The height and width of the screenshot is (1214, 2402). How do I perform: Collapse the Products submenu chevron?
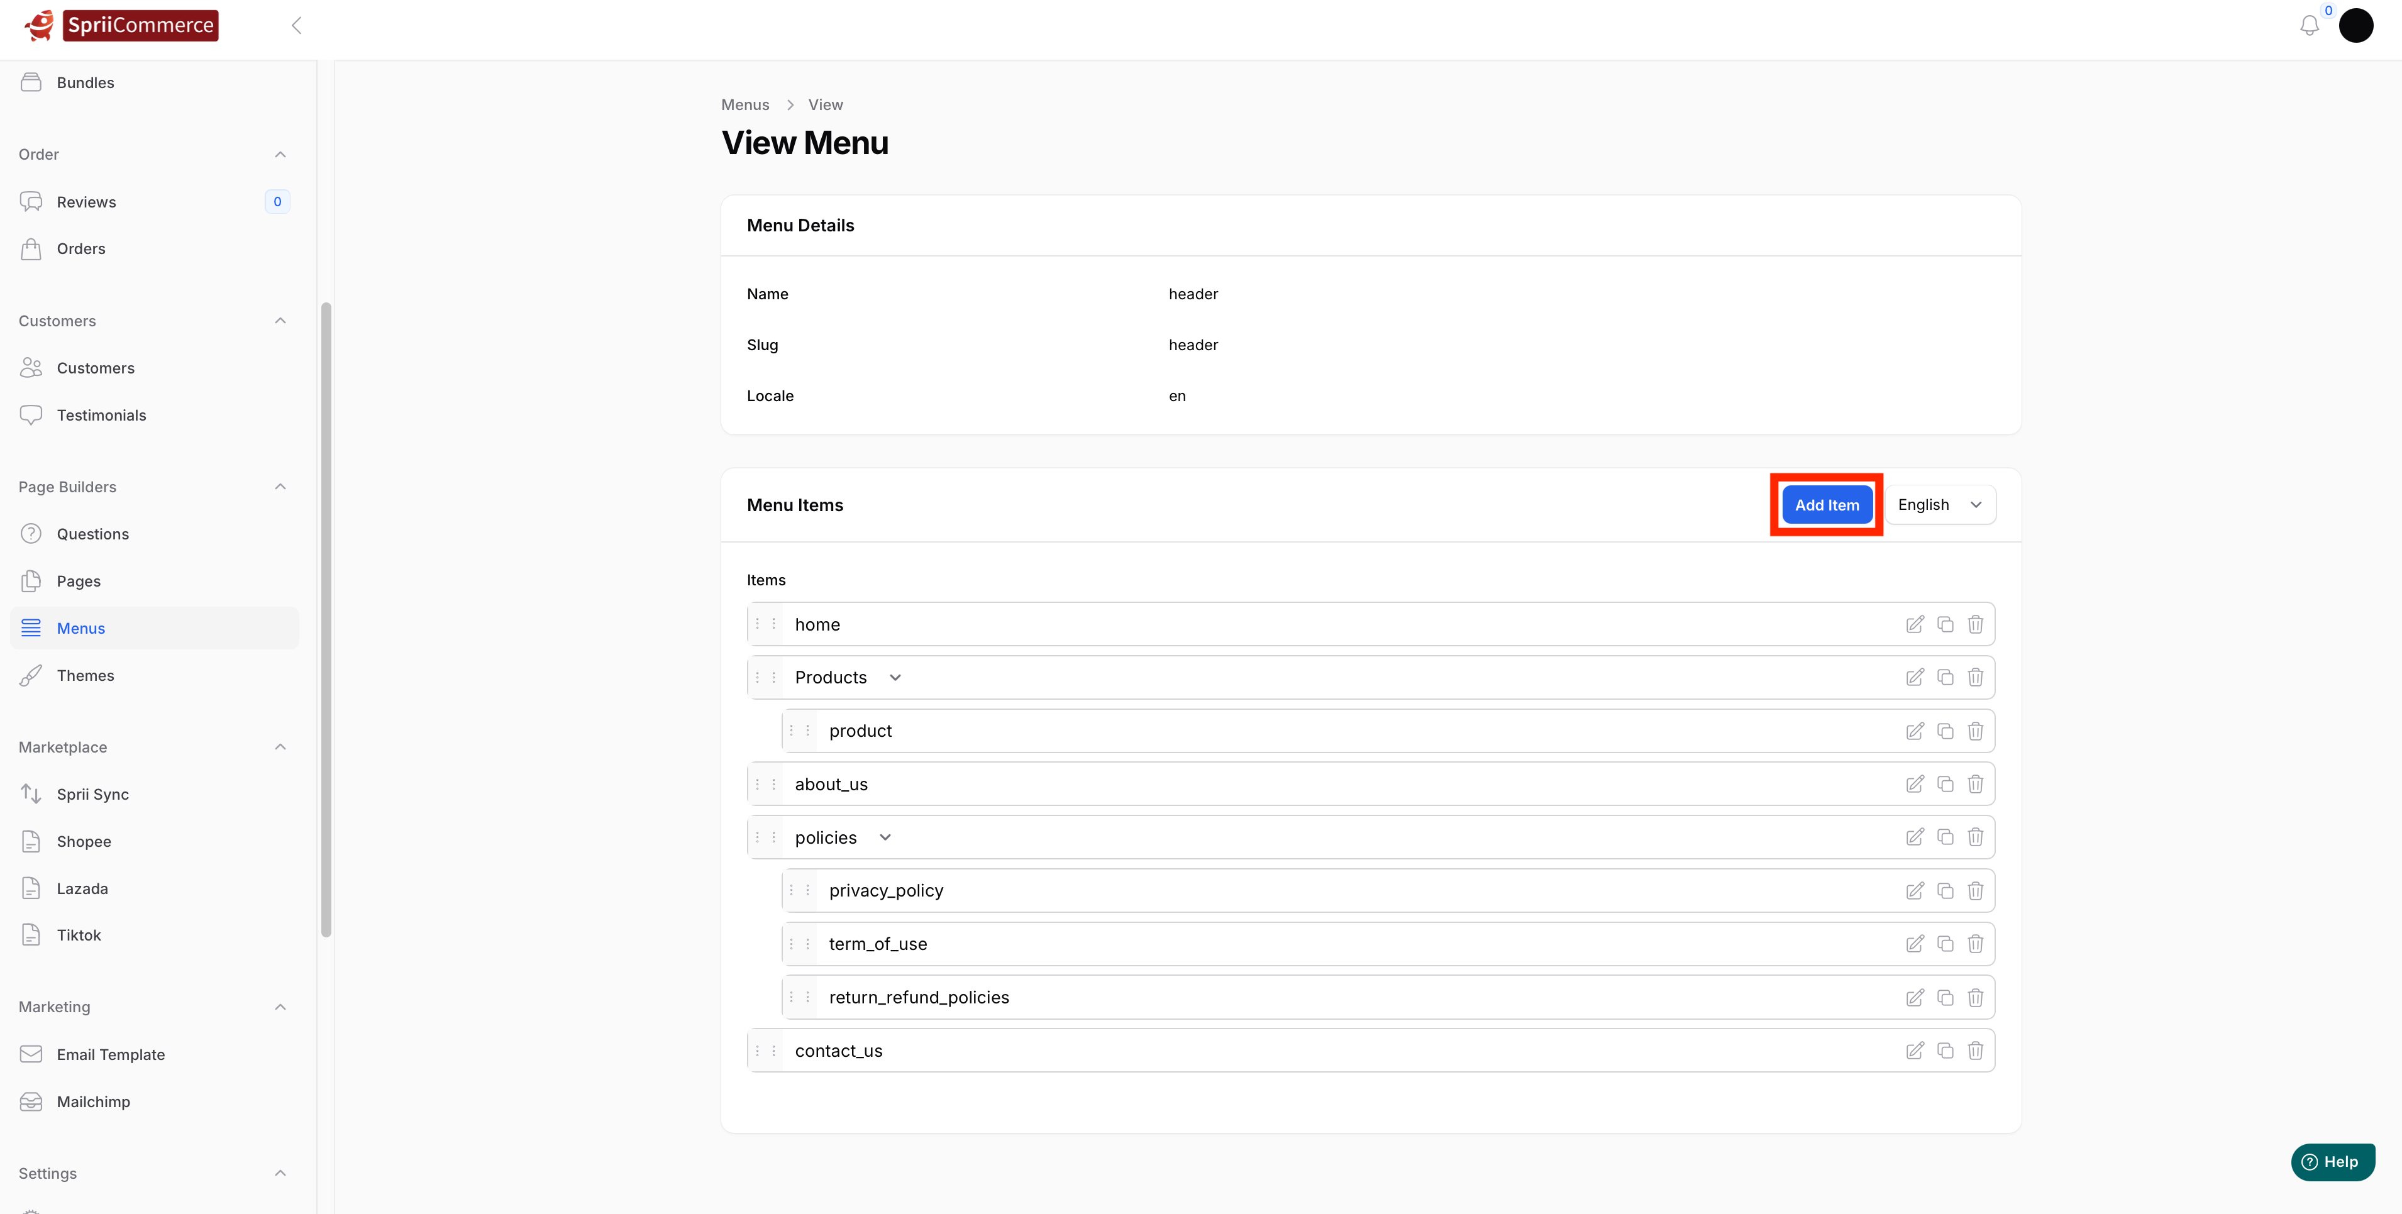[895, 678]
